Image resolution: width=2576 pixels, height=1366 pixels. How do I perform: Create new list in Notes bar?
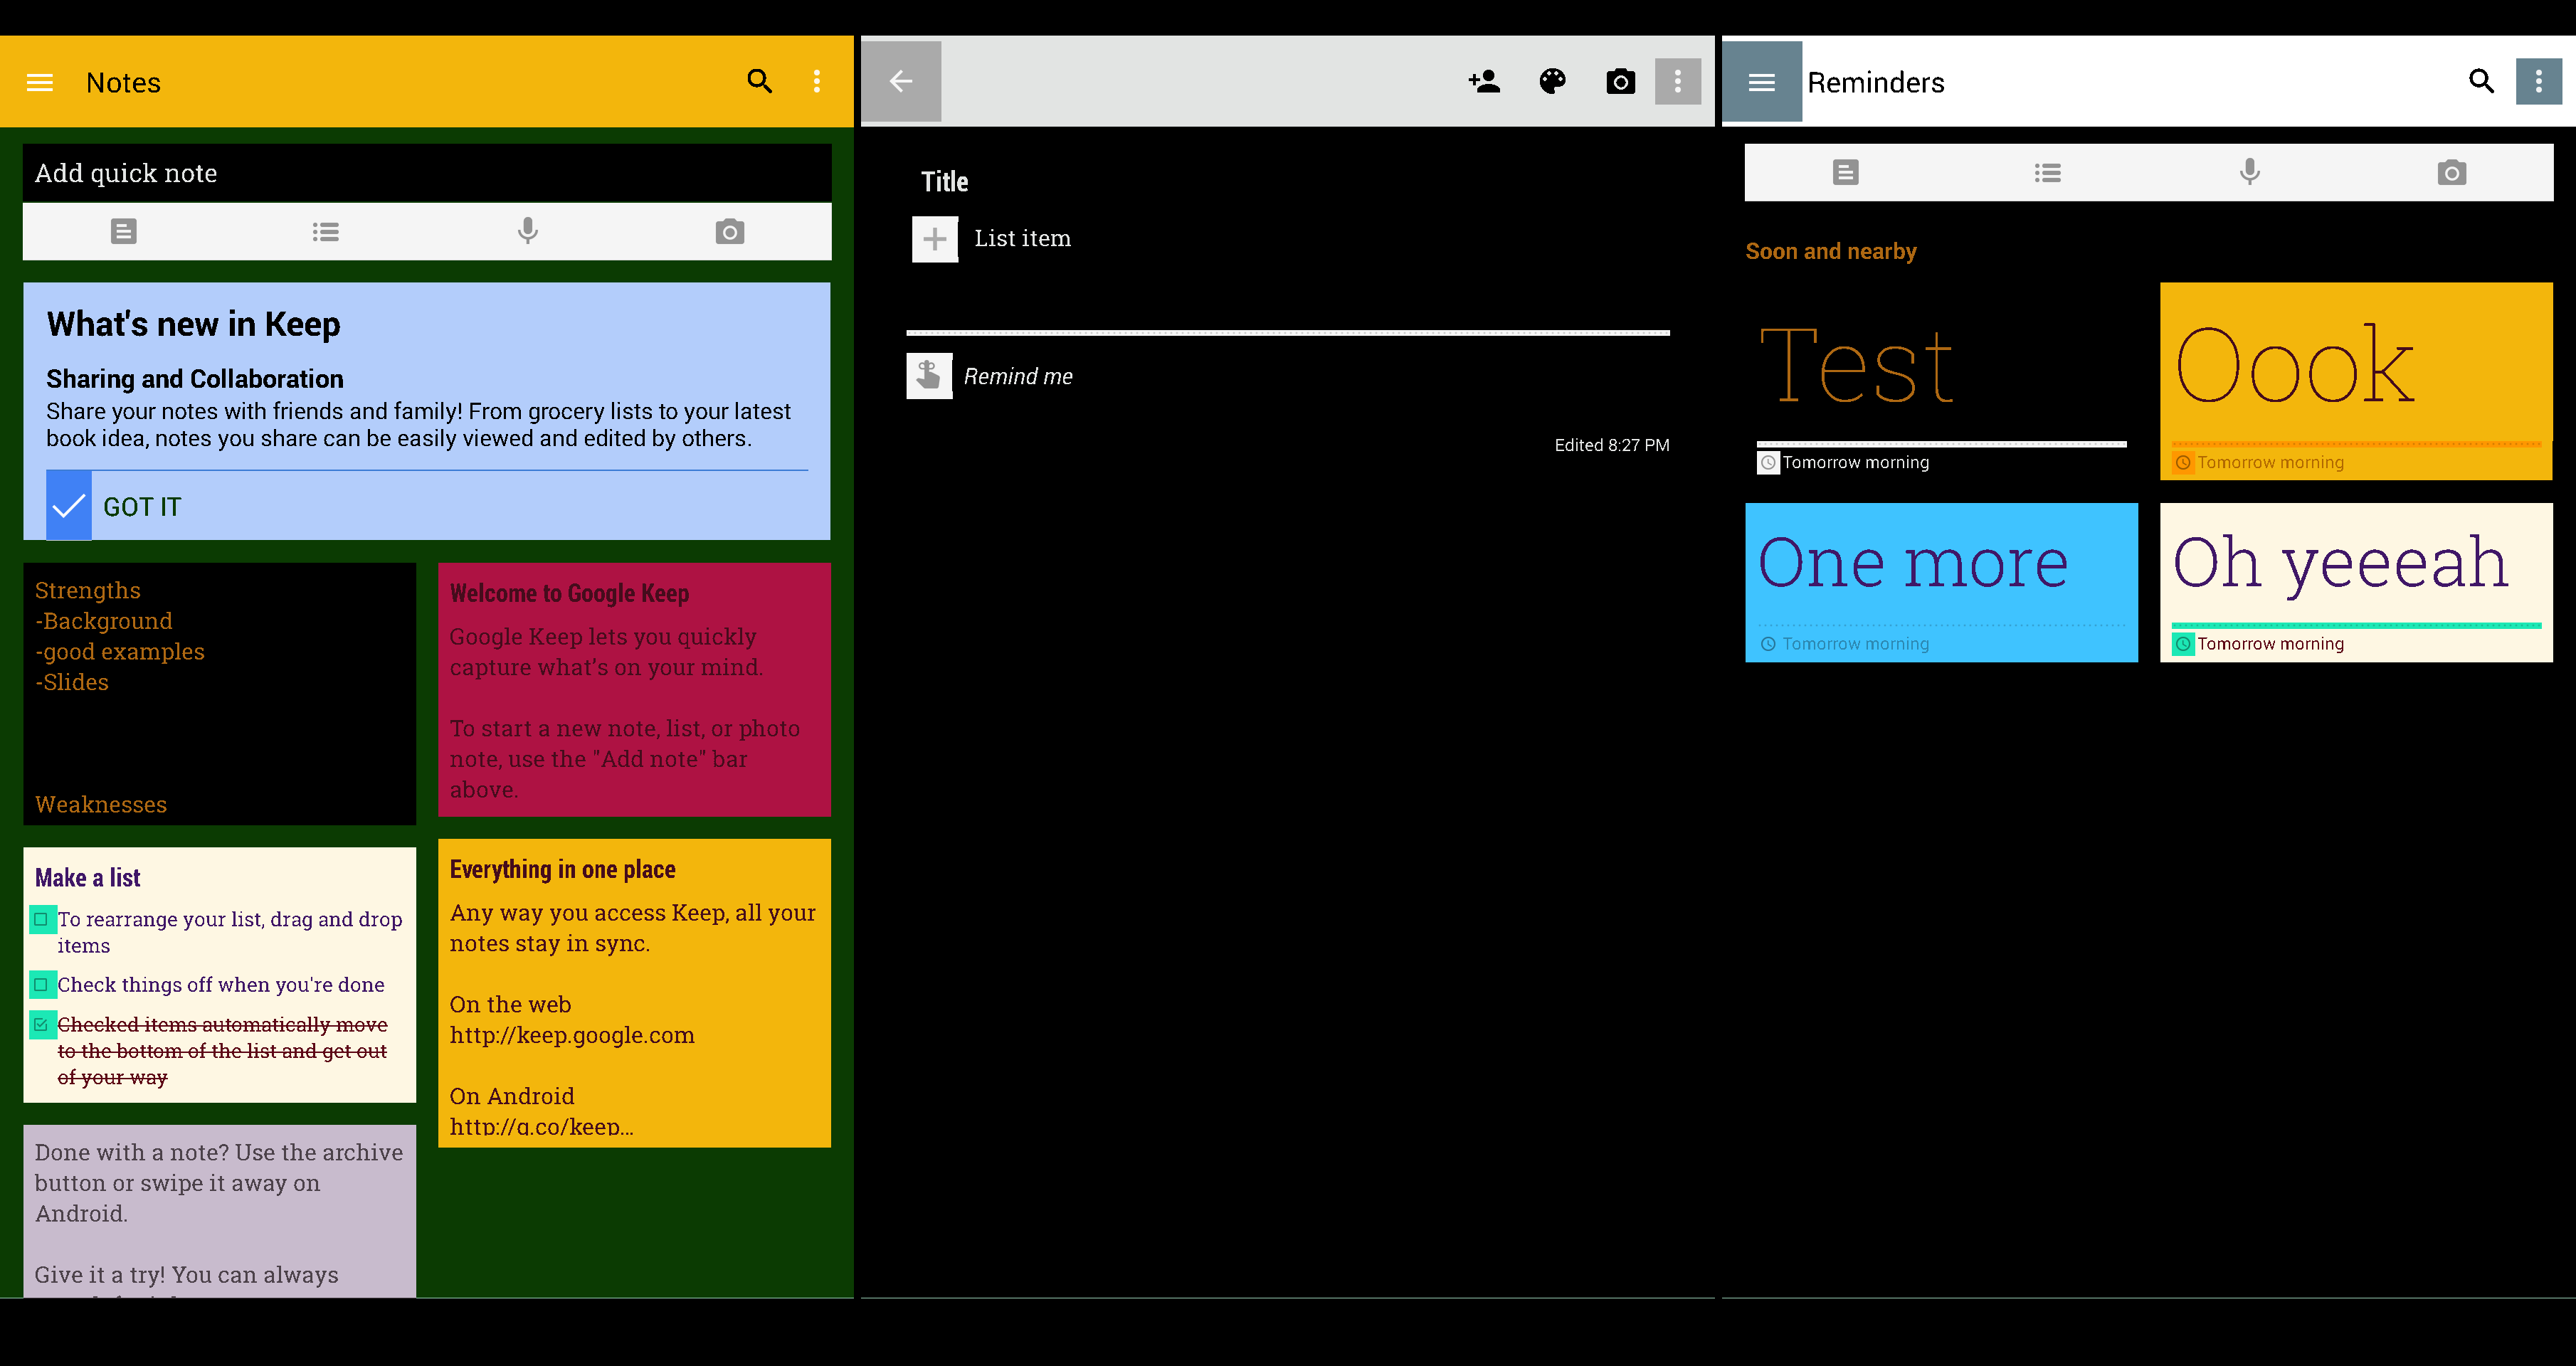pos(326,232)
